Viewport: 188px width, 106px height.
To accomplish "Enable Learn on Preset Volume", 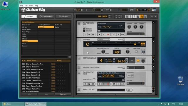I will click(x=124, y=68).
